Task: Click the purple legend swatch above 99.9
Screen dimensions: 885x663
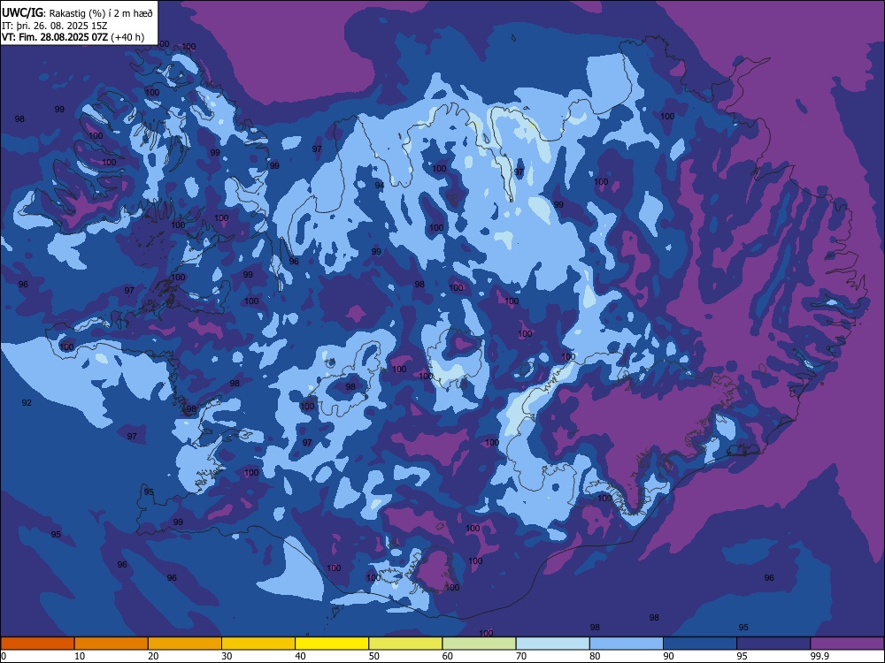Action: [847, 644]
